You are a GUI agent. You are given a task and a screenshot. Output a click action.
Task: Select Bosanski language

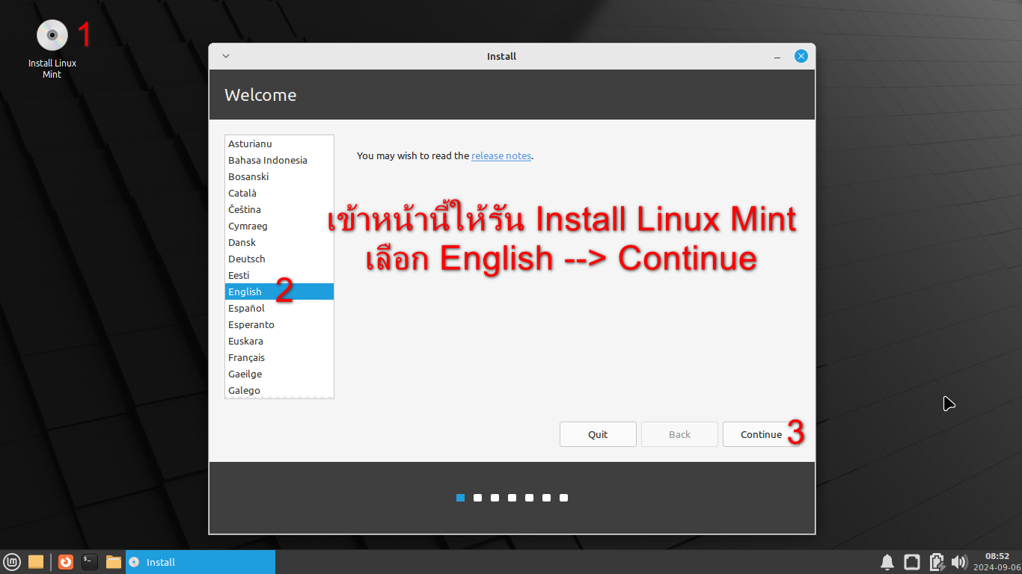coord(279,176)
